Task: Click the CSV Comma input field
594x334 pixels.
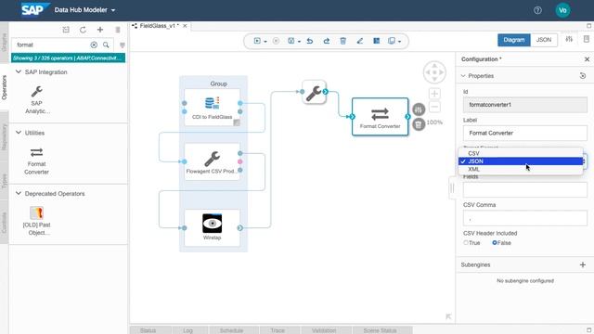Action: pyautogui.click(x=525, y=219)
